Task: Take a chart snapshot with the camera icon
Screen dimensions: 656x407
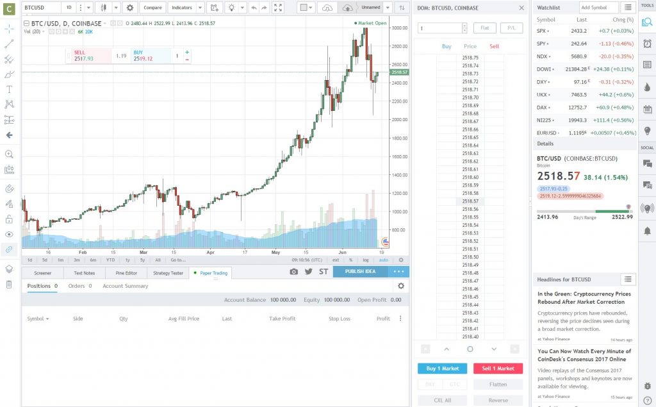Action: [x=293, y=272]
